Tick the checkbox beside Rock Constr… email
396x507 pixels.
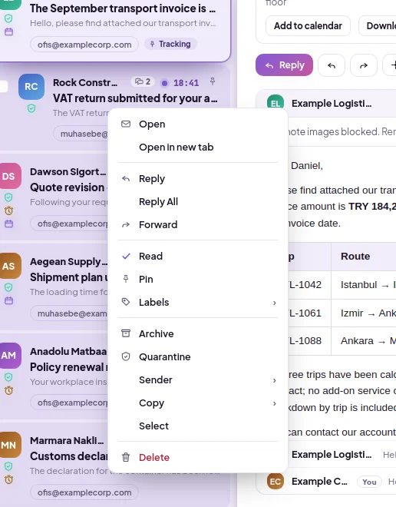tap(3, 86)
